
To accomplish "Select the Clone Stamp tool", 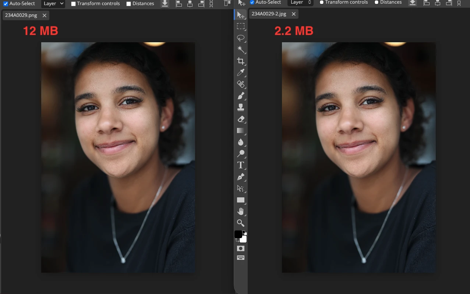I will click(241, 107).
